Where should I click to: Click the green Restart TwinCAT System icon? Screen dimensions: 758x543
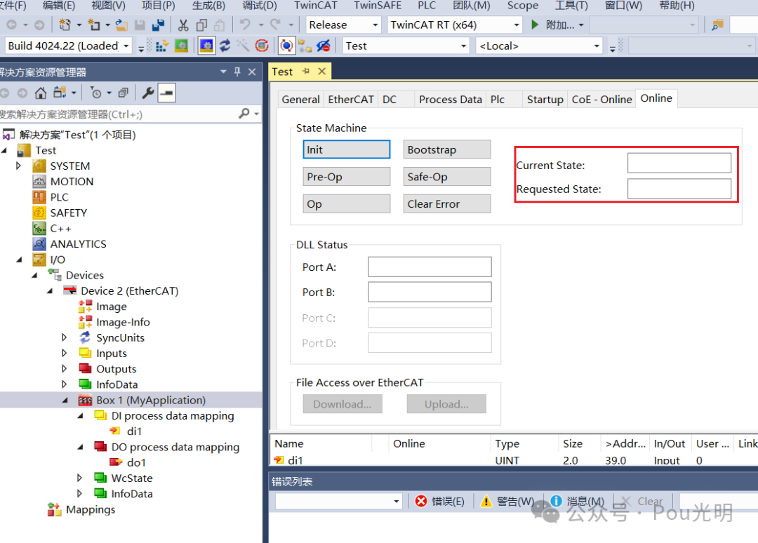click(x=181, y=46)
